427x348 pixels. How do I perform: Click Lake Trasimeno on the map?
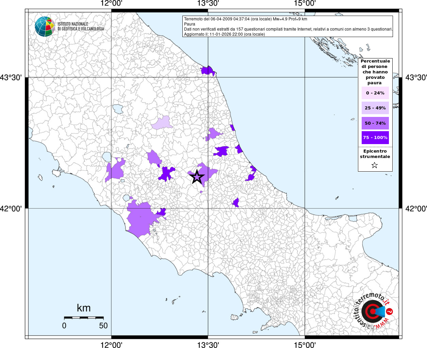click(x=118, y=109)
